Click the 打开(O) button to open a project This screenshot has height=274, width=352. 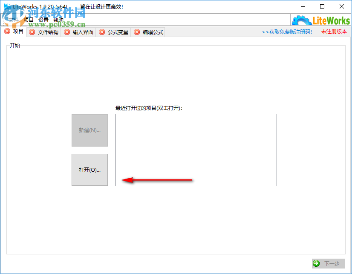89,170
